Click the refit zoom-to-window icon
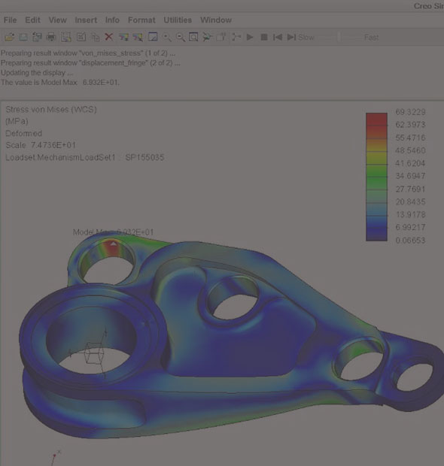 coord(193,37)
